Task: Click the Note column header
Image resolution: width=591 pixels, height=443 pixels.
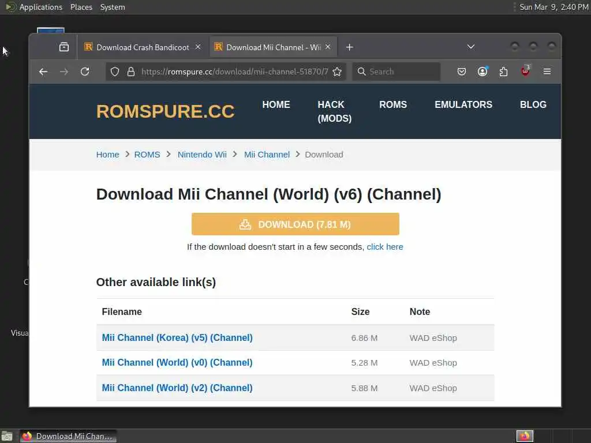Action: [420, 311]
